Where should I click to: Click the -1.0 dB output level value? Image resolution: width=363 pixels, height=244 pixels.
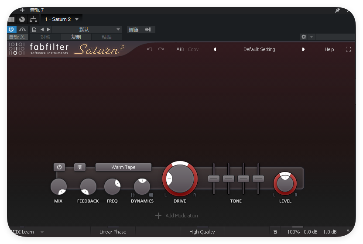pos(329,232)
